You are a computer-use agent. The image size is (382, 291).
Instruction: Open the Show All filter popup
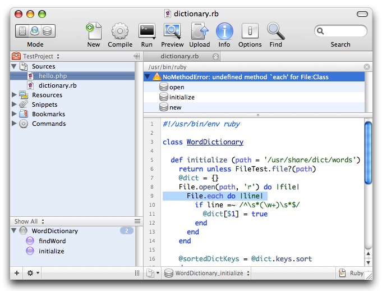[x=29, y=221]
